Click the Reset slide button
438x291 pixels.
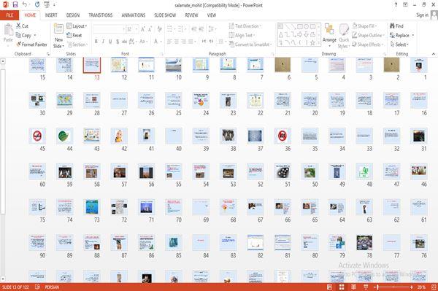click(74, 35)
